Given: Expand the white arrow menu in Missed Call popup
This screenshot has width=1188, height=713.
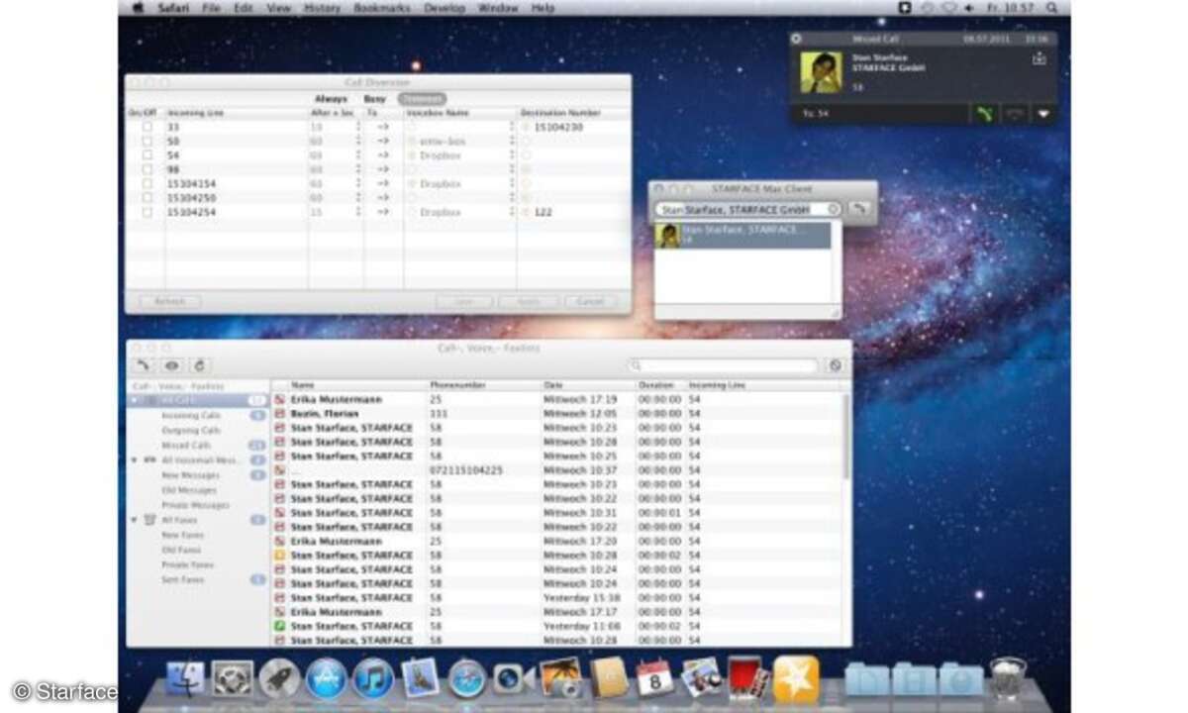Looking at the screenshot, I should (1042, 113).
